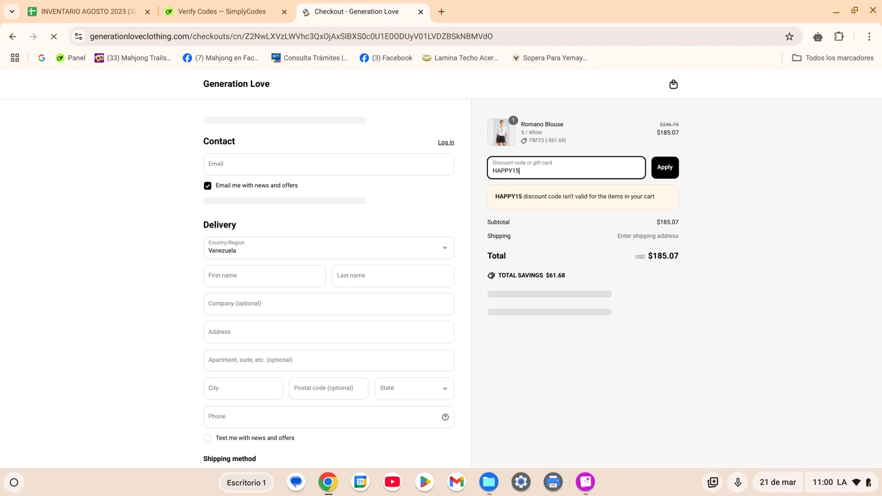Open the Chrome extensions puzzle icon
Image resolution: width=882 pixels, height=496 pixels.
(839, 36)
